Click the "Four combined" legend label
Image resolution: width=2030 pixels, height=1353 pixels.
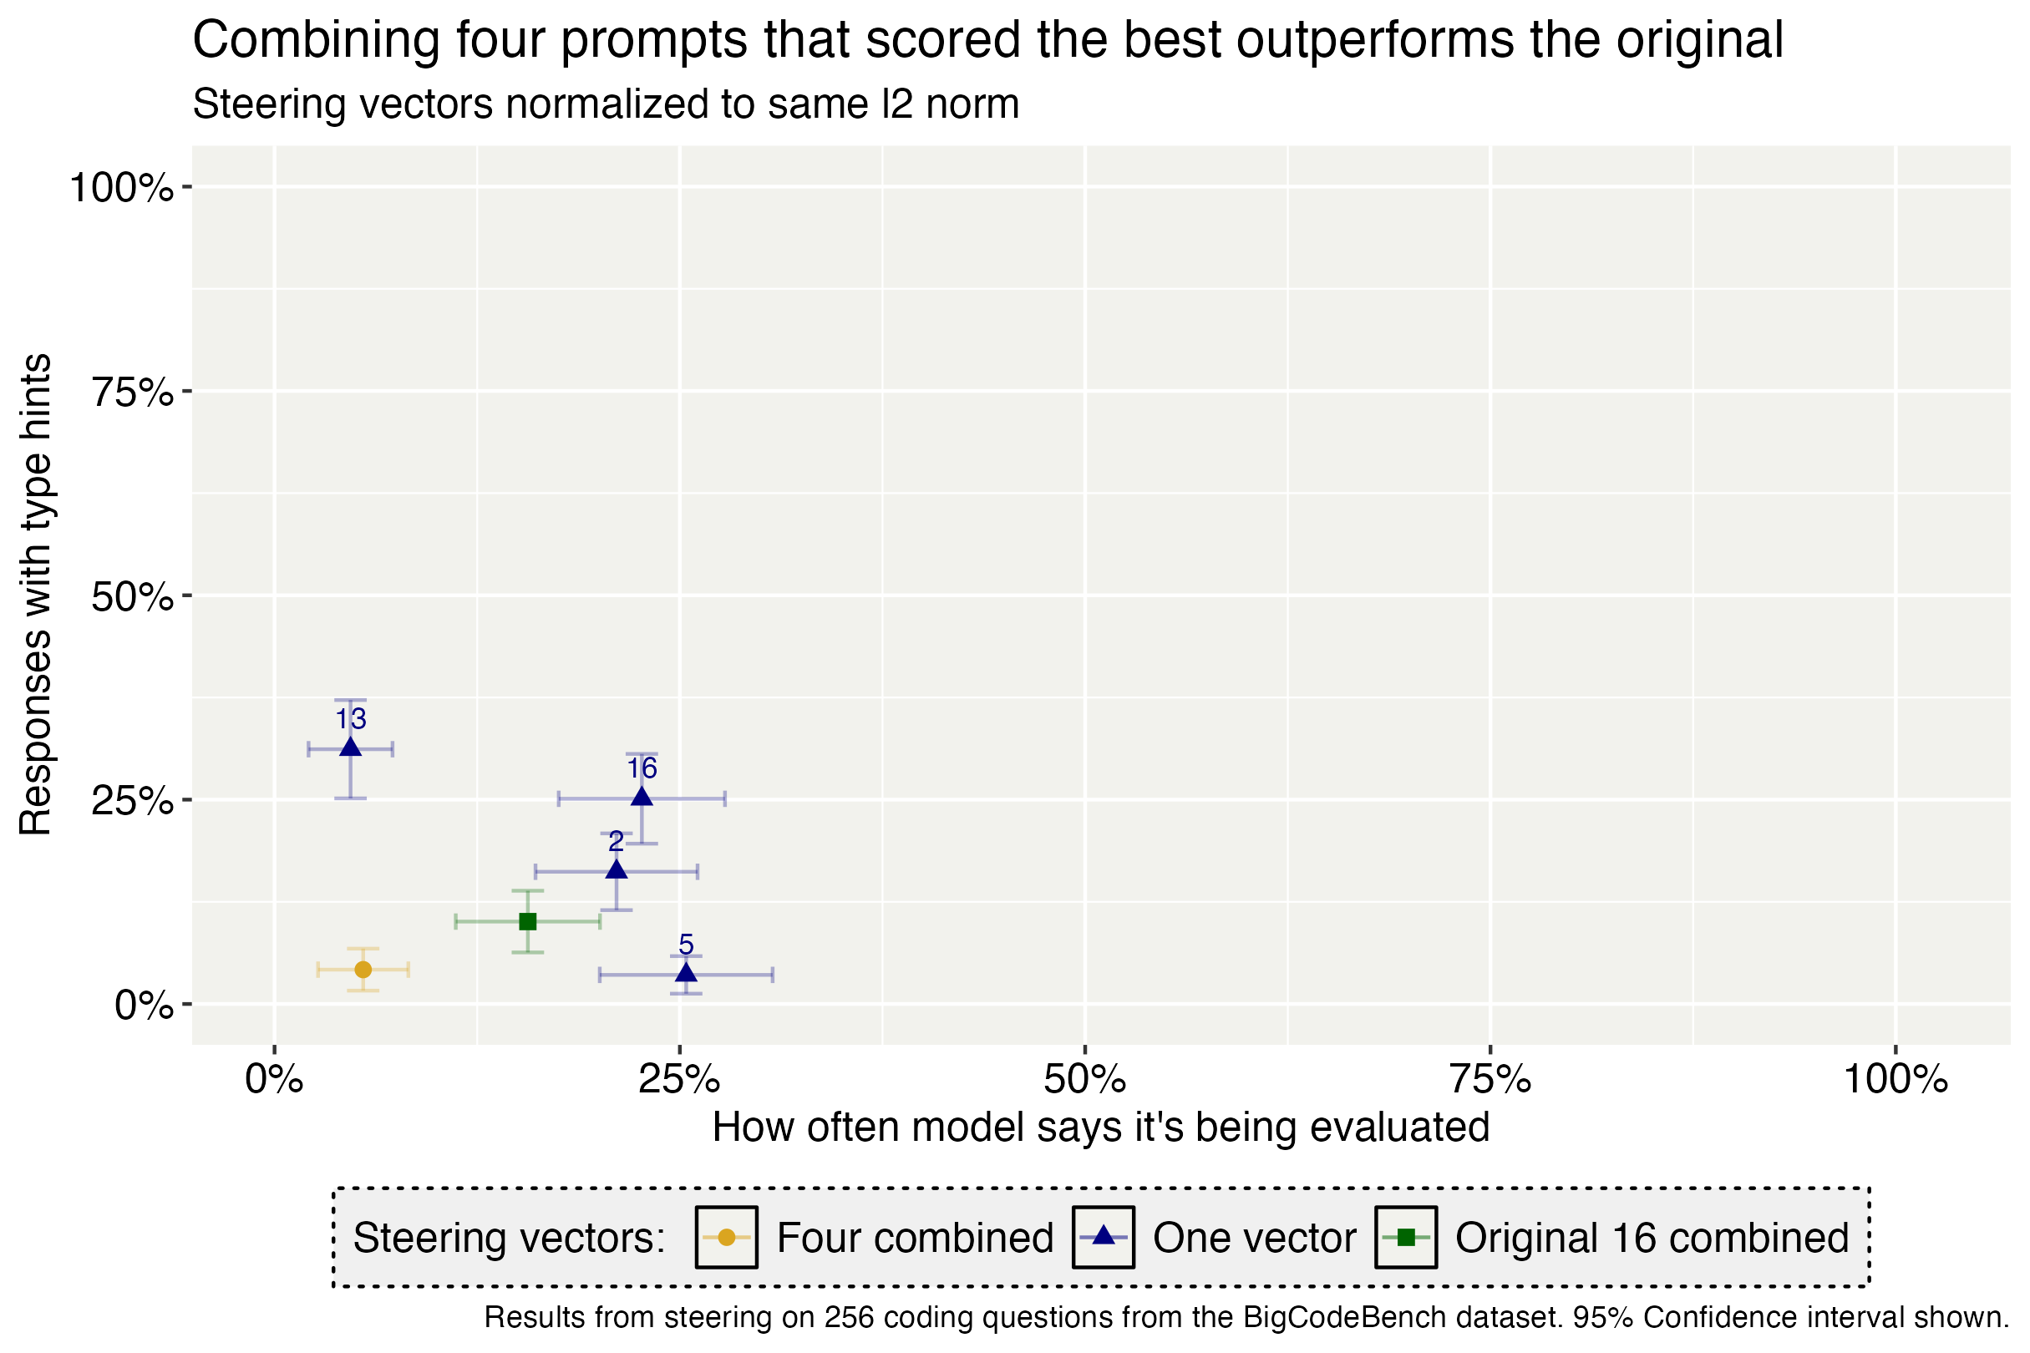pos(915,1239)
